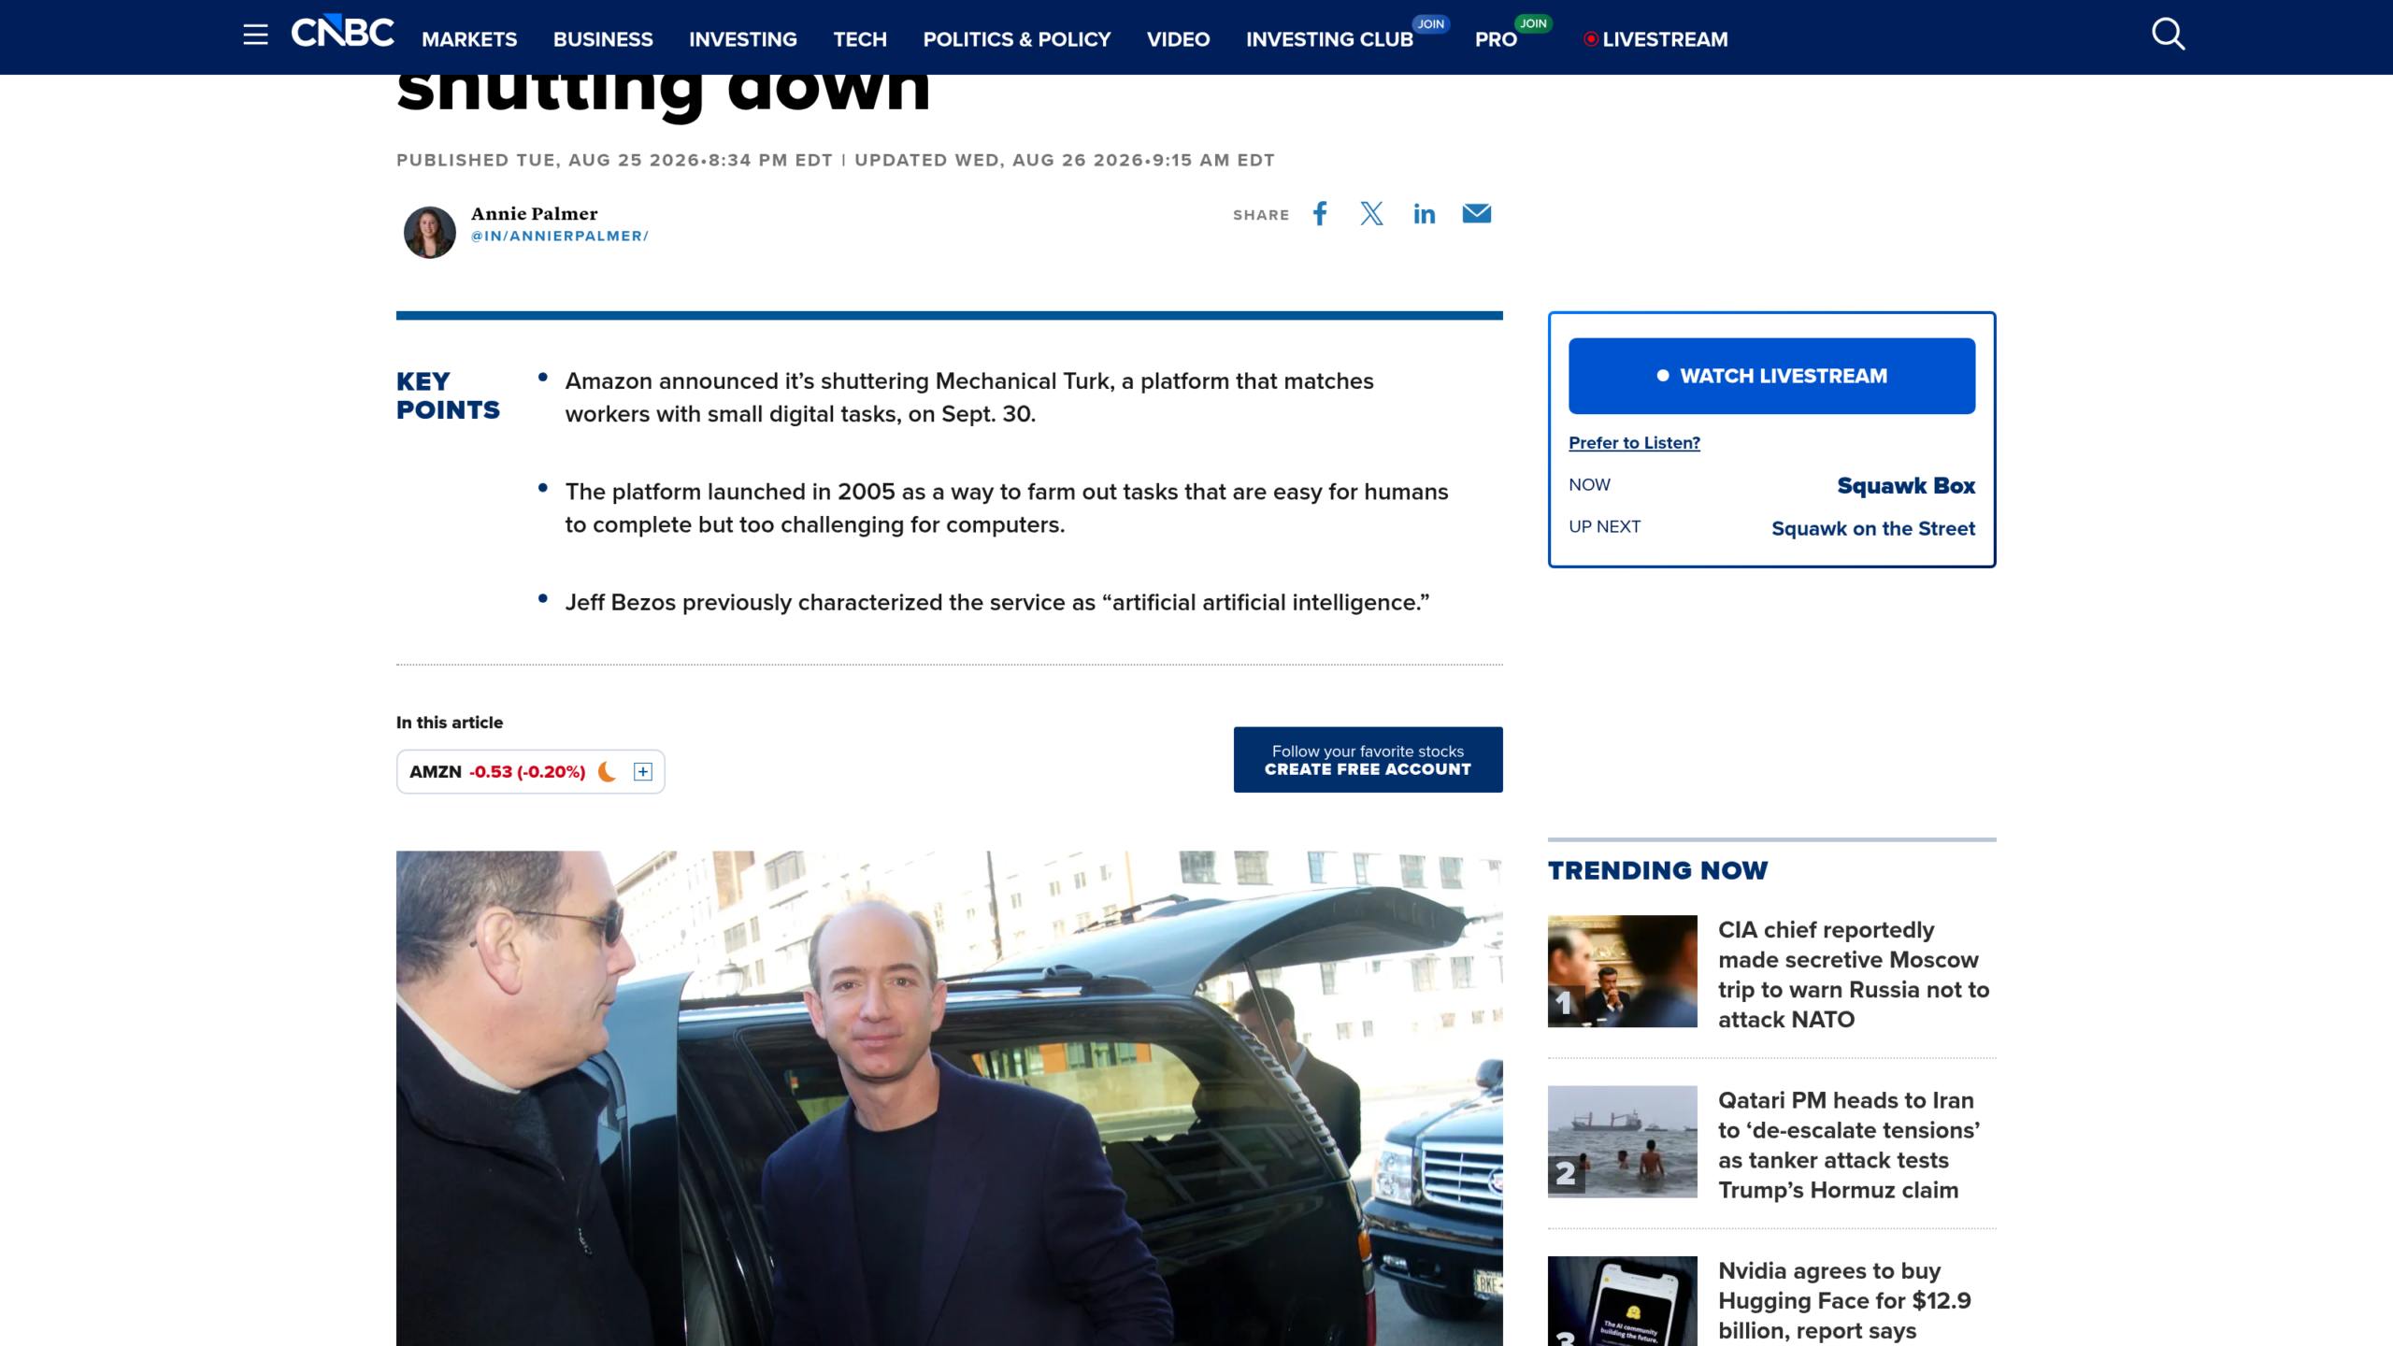This screenshot has height=1346, width=2393.
Task: Open CIA chief Moscow trip trending story
Action: point(1853,974)
